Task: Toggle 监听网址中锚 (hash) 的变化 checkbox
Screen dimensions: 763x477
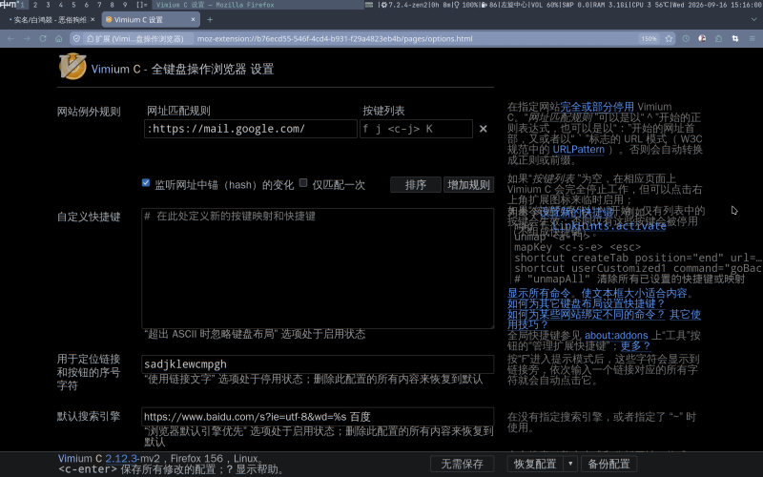Action: [146, 182]
